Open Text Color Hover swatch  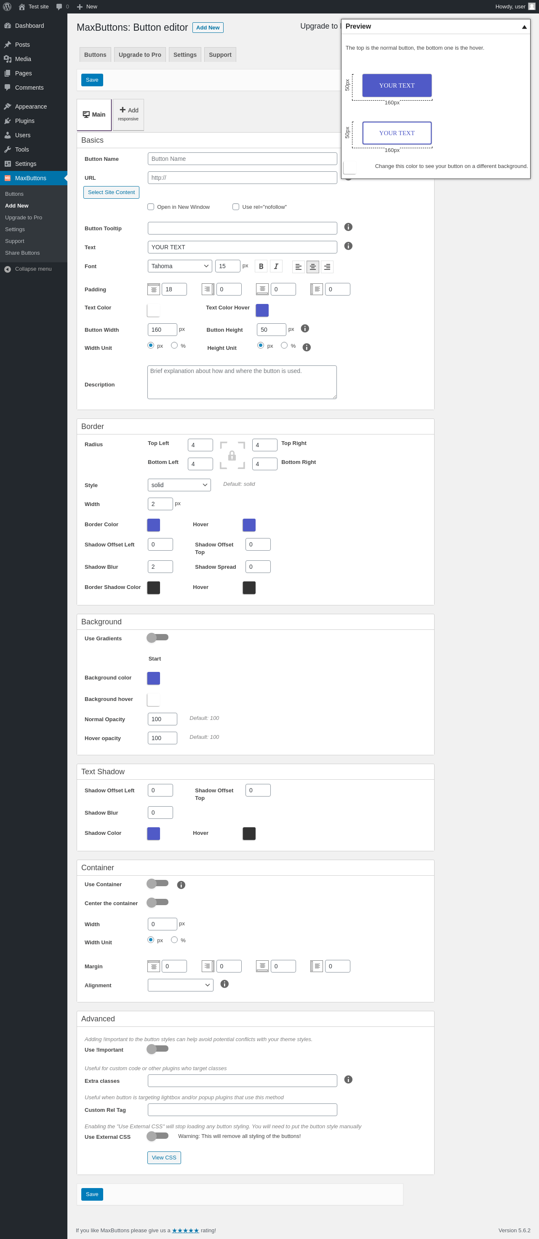click(262, 310)
